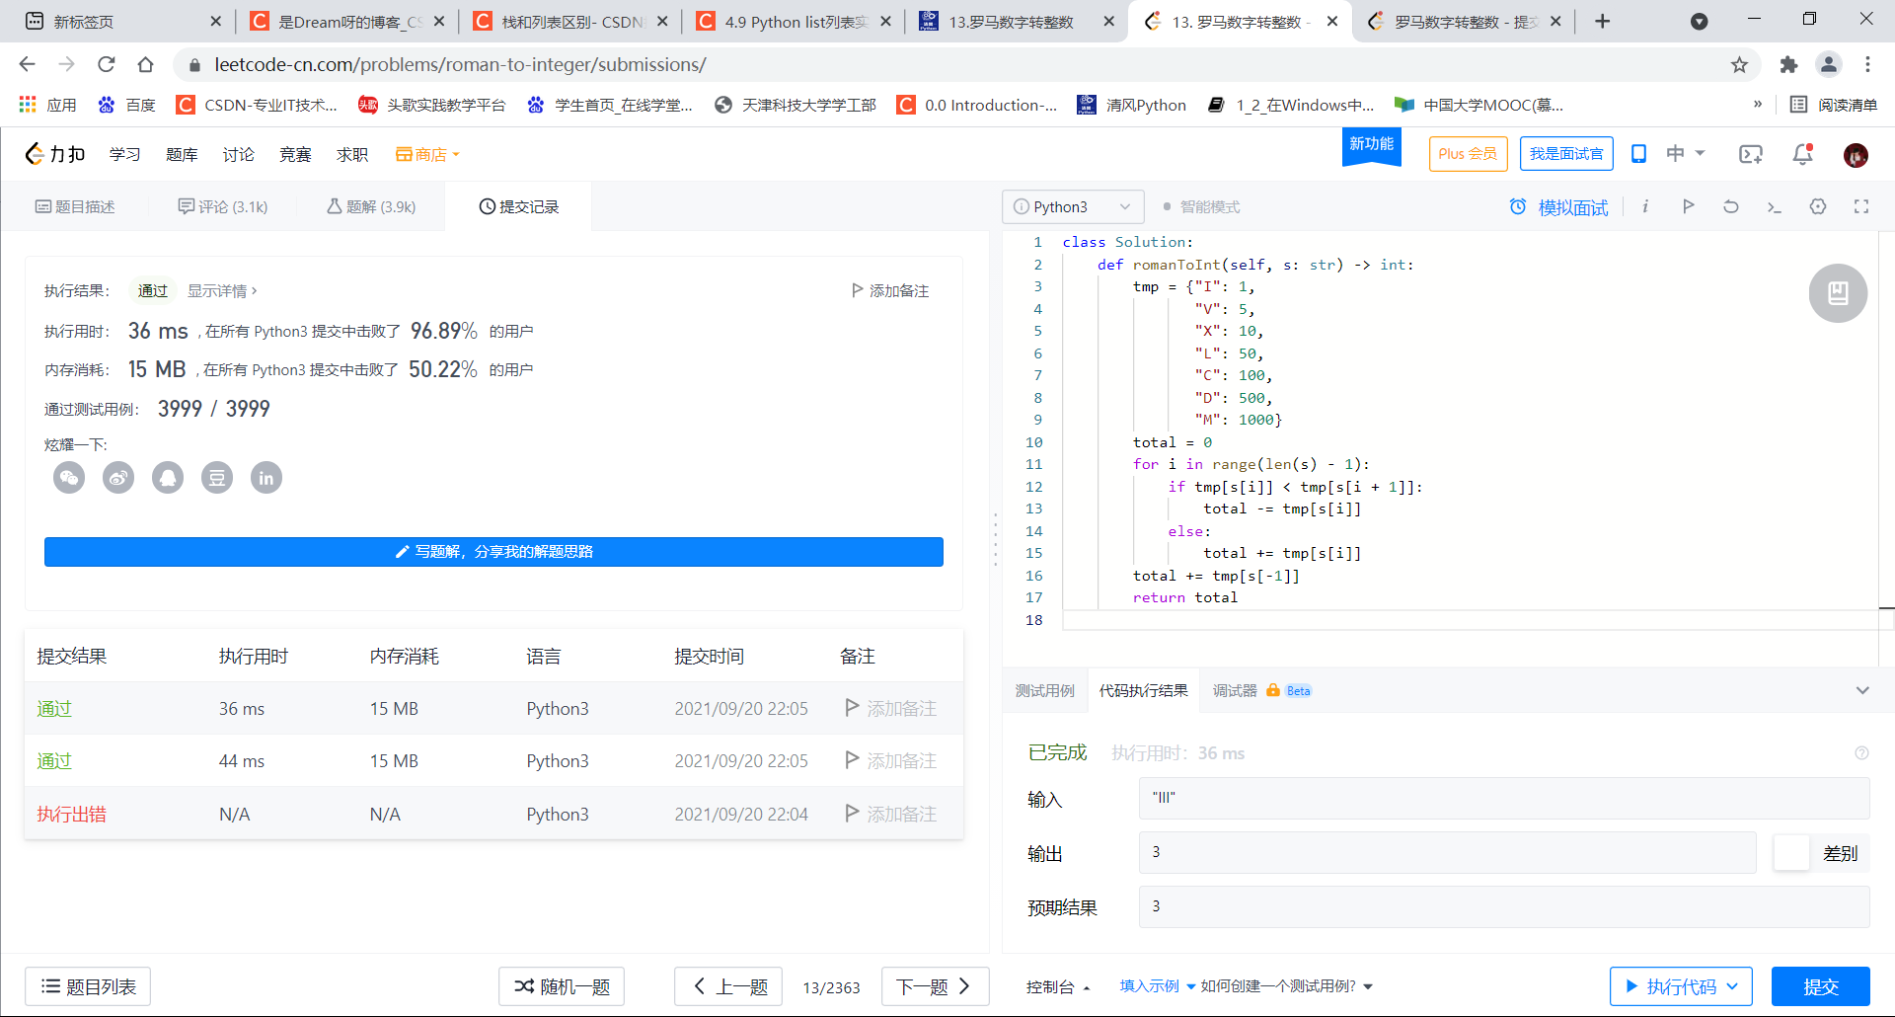Share result via the Weibo icon

118,477
